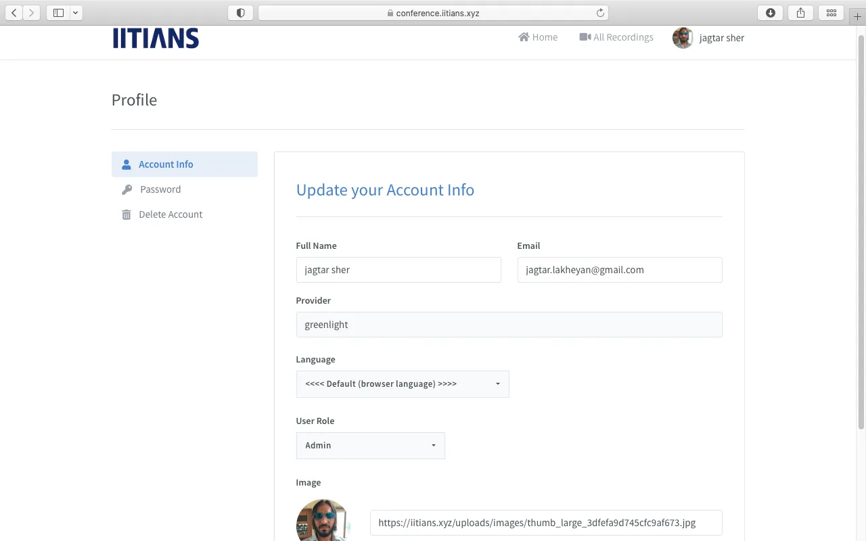
Task: Click the Provider field showing greenlight
Action: (x=509, y=325)
